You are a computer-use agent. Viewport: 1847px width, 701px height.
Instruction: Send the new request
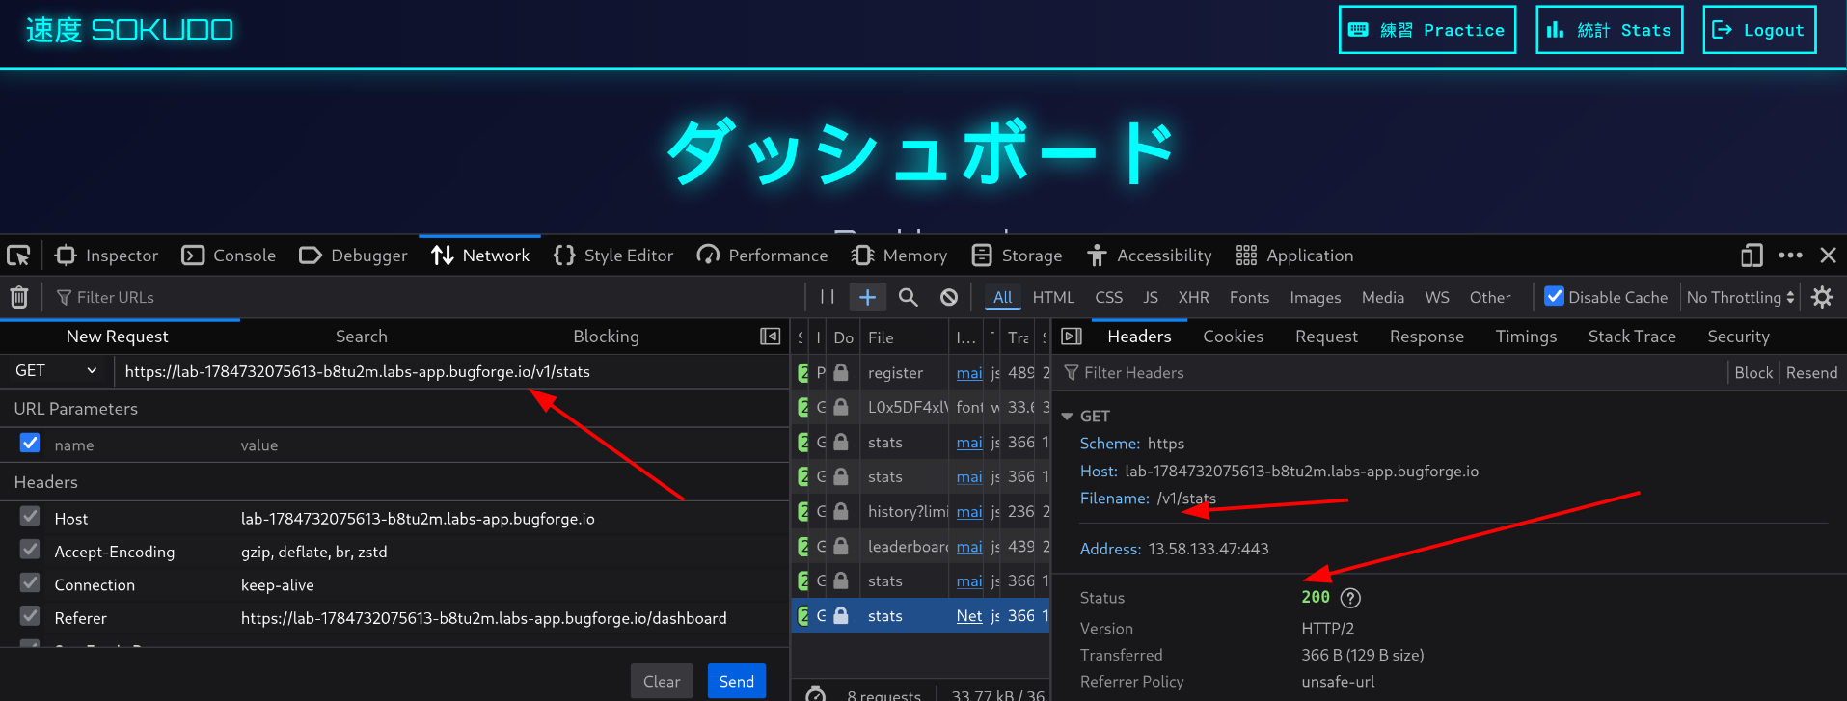point(737,681)
